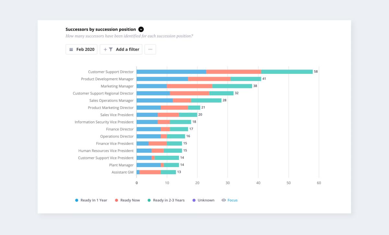Click the blue segment of Sales Operations Manager bar
Viewport: 389px width, 235px height.
[155, 100]
